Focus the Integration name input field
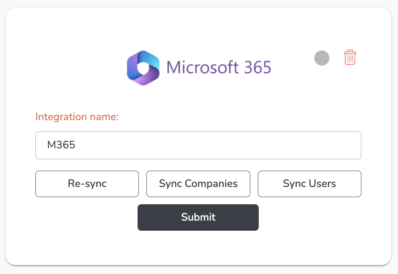The height and width of the screenshot is (274, 398). click(198, 145)
